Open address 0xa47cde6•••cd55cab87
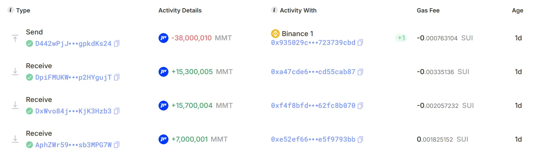 tap(313, 72)
